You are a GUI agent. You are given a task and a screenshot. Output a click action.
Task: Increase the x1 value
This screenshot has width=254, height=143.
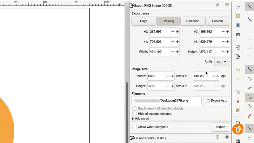[177, 42]
